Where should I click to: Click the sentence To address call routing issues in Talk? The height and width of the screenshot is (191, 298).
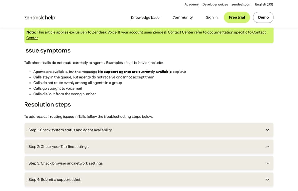pyautogui.click(x=88, y=116)
